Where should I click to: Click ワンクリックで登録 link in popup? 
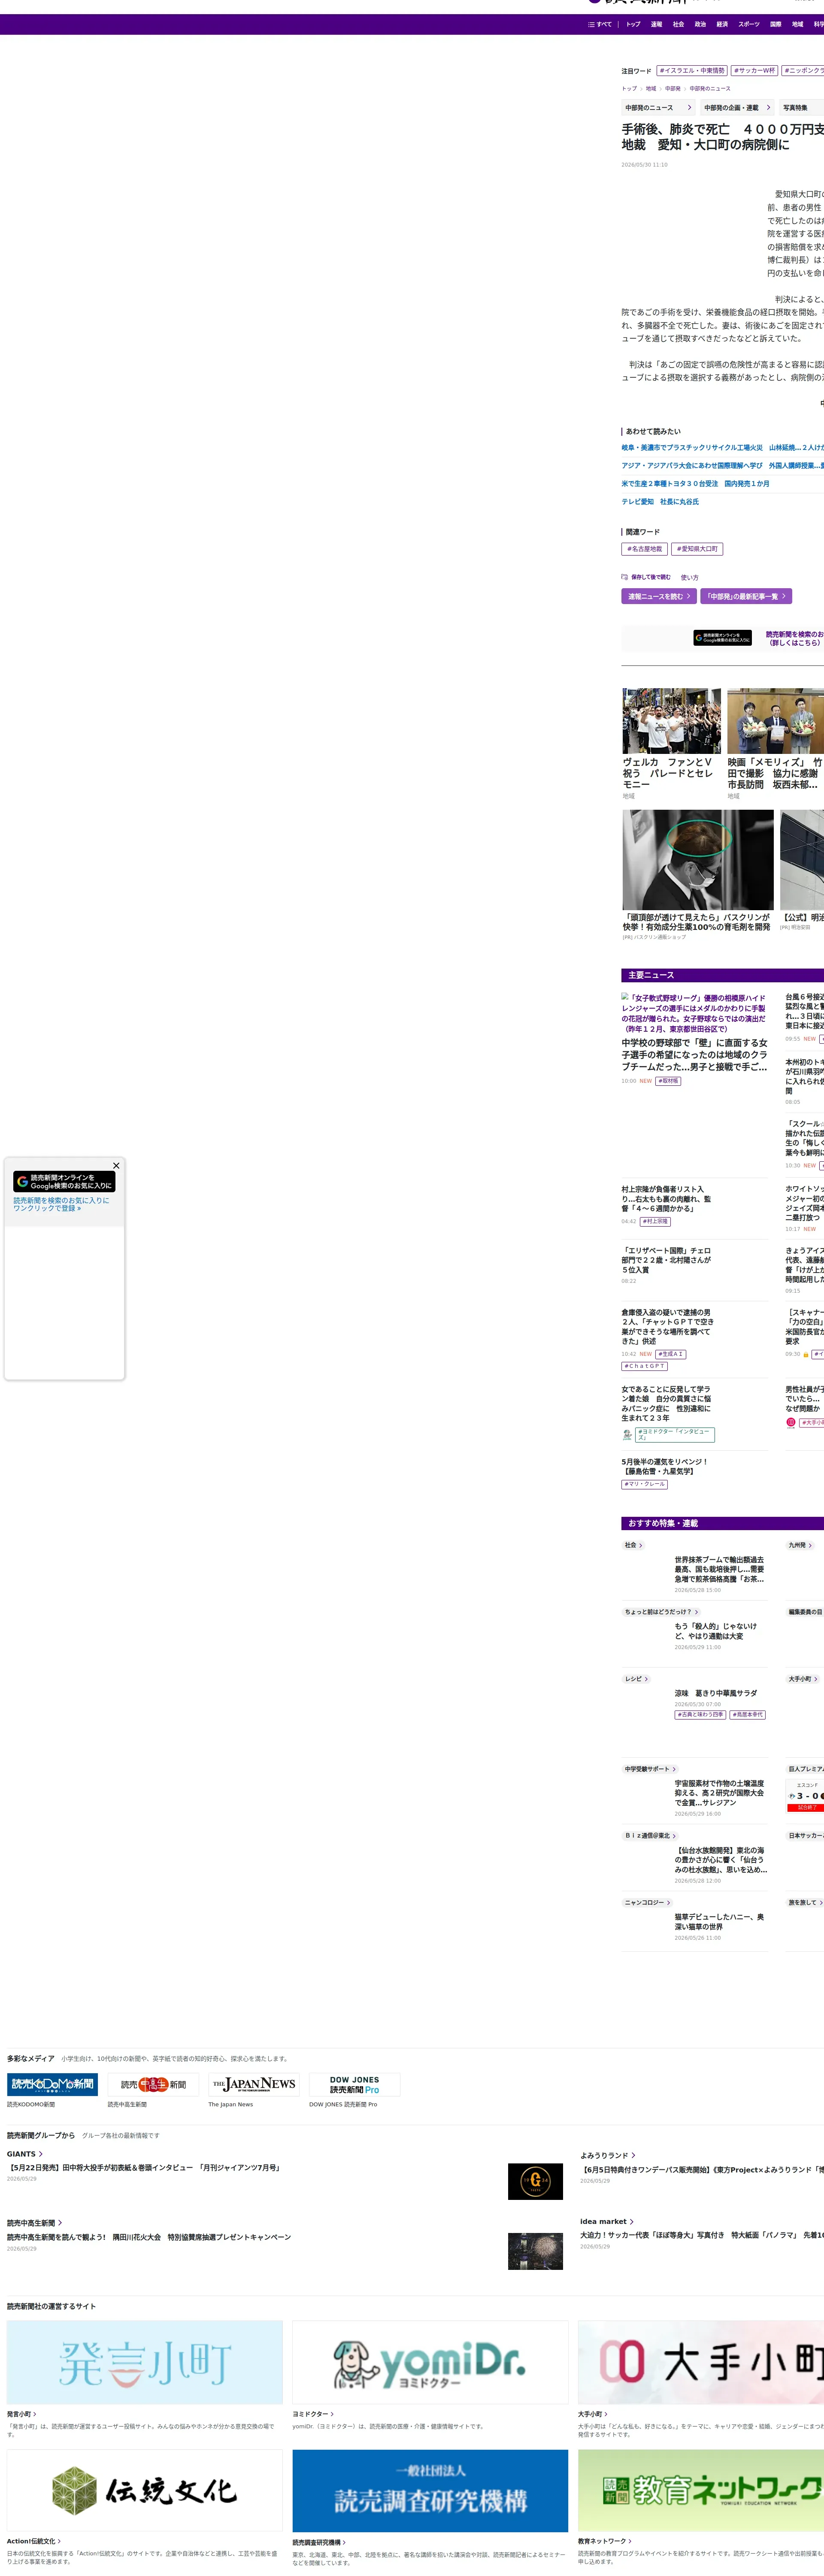(x=47, y=1208)
